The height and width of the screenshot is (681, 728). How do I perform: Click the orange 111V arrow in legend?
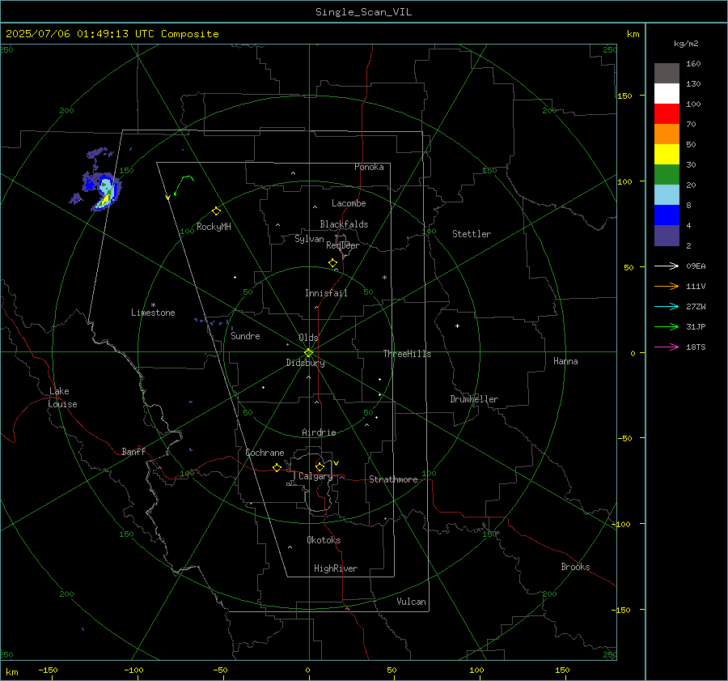click(x=667, y=287)
